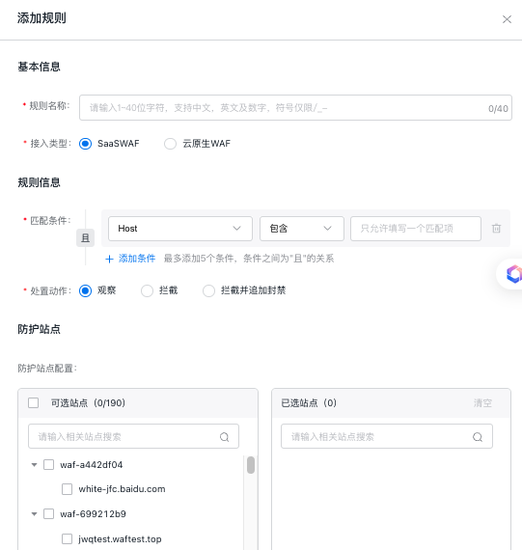The height and width of the screenshot is (550, 522).
Task: Check the select-all 可选站点 checkbox
Action: (34, 402)
